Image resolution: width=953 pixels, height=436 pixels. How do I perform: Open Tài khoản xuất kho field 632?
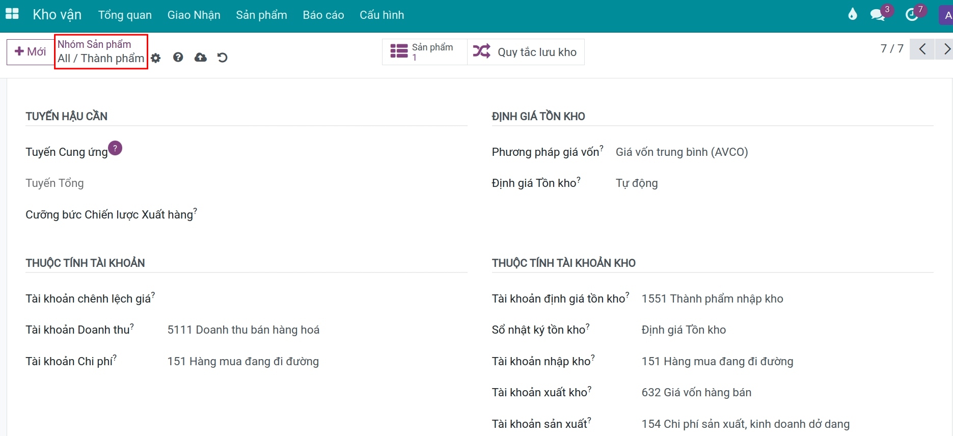tap(696, 393)
